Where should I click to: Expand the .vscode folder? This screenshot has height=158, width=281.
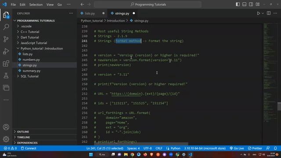[44, 26]
